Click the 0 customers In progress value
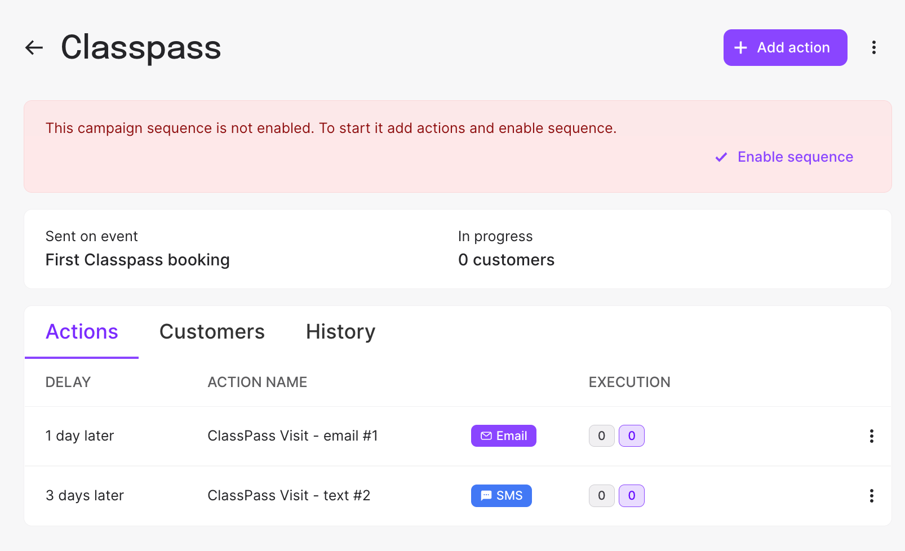Screen dimensions: 905x551 coord(506,260)
